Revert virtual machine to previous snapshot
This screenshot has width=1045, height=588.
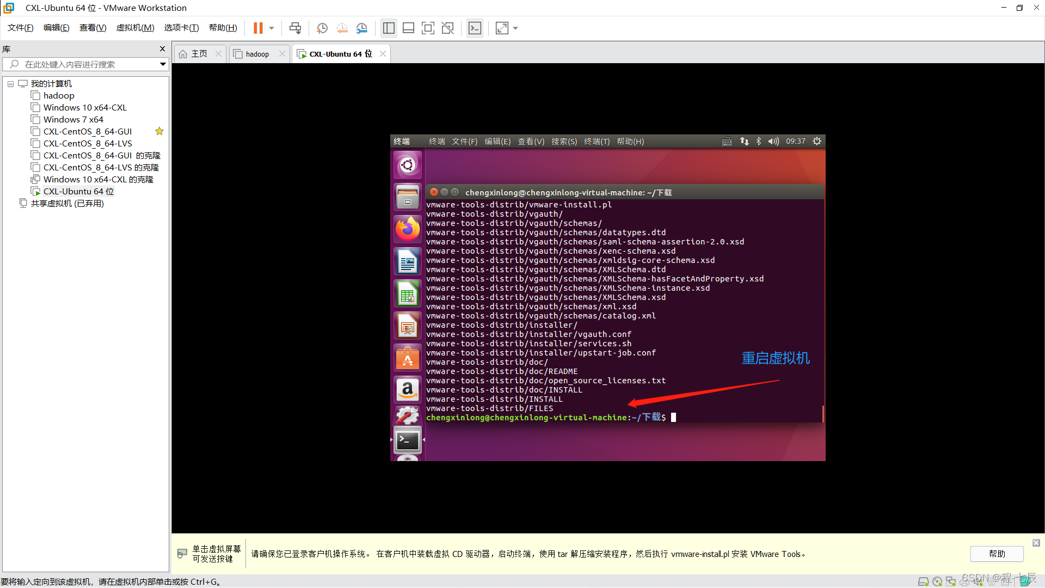[342, 28]
